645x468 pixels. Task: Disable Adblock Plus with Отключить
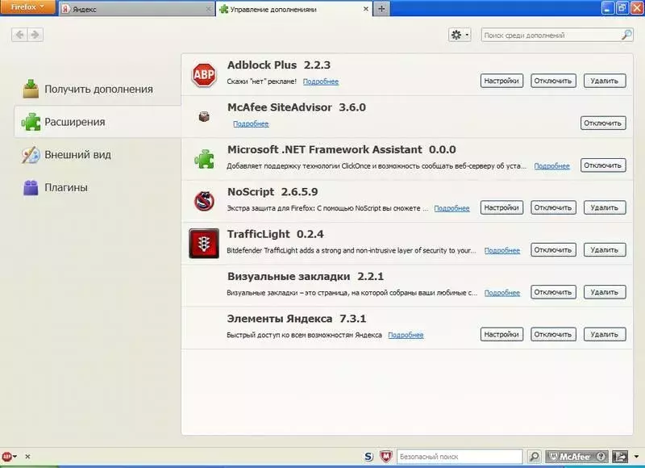[553, 81]
